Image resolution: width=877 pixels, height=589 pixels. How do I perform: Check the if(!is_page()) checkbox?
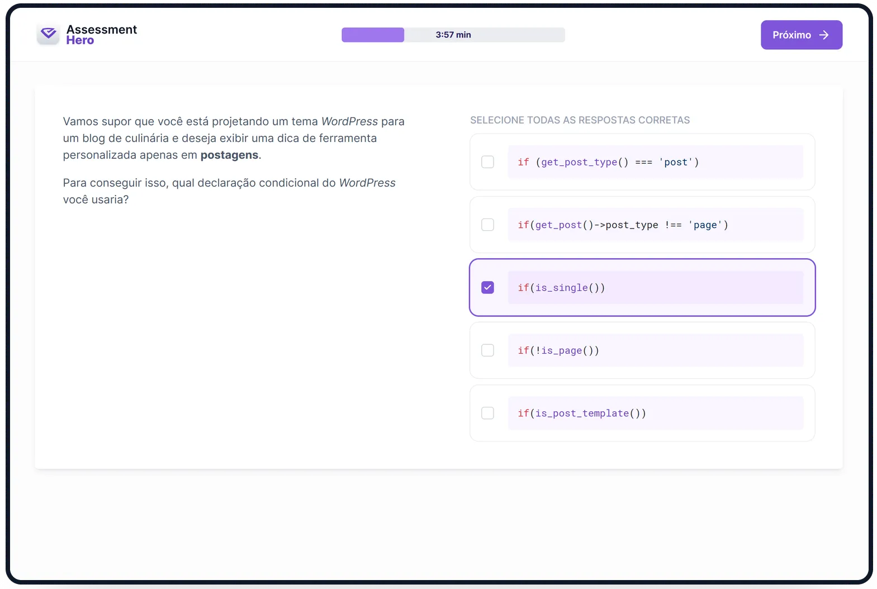pos(487,350)
